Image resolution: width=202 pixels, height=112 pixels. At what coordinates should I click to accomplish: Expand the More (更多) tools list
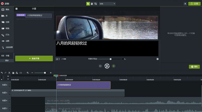7,60
